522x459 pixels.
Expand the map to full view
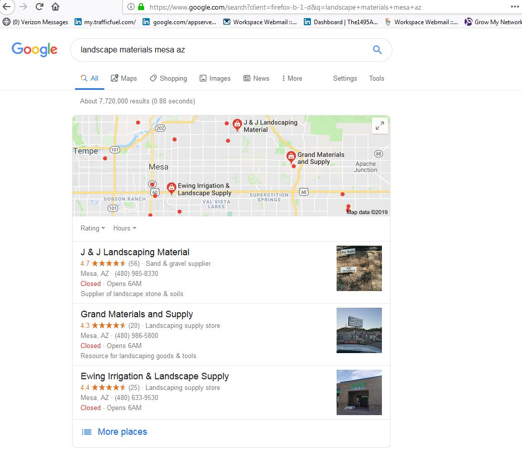click(380, 126)
